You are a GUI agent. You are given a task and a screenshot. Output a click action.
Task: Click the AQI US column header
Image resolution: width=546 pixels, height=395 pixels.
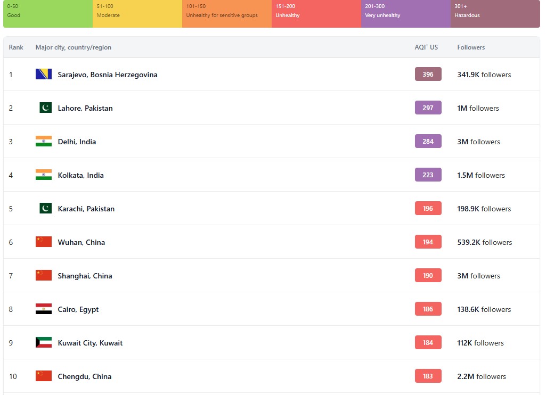[x=426, y=47]
